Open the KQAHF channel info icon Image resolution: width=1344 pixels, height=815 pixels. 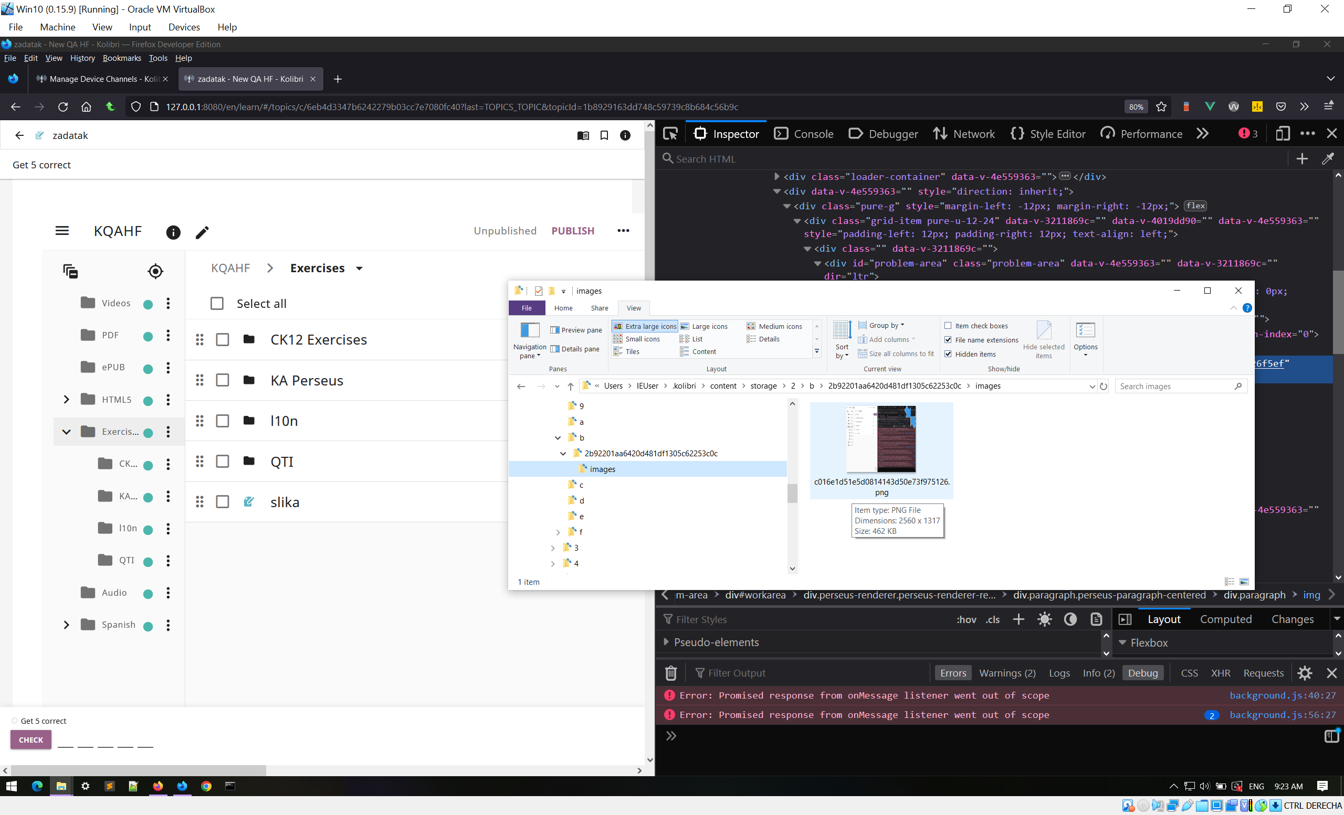173,232
